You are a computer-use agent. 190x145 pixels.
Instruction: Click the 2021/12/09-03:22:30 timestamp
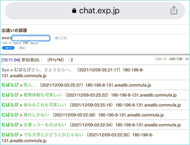pyautogui.click(x=108, y=135)
